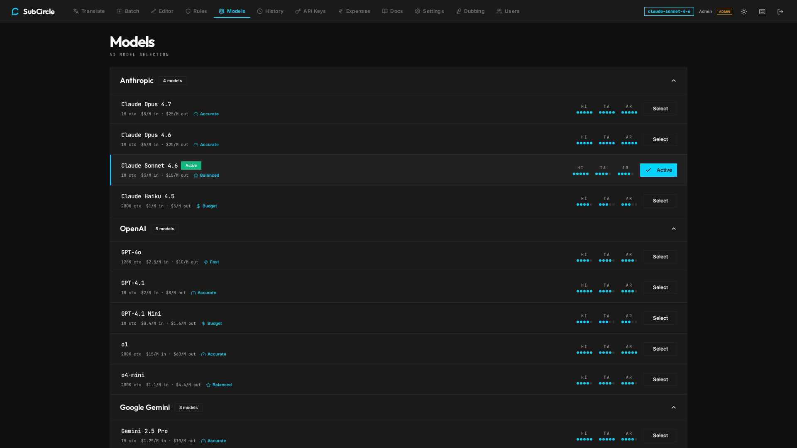Select the o1 model
This screenshot has height=448, width=797.
pos(660,349)
